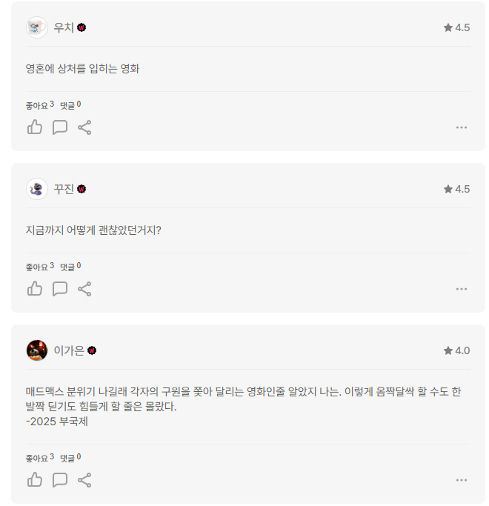Open review text '지금까지 어떻게 괜찮았던거지?'
Viewport: 489px width, 506px height.
[x=93, y=230]
